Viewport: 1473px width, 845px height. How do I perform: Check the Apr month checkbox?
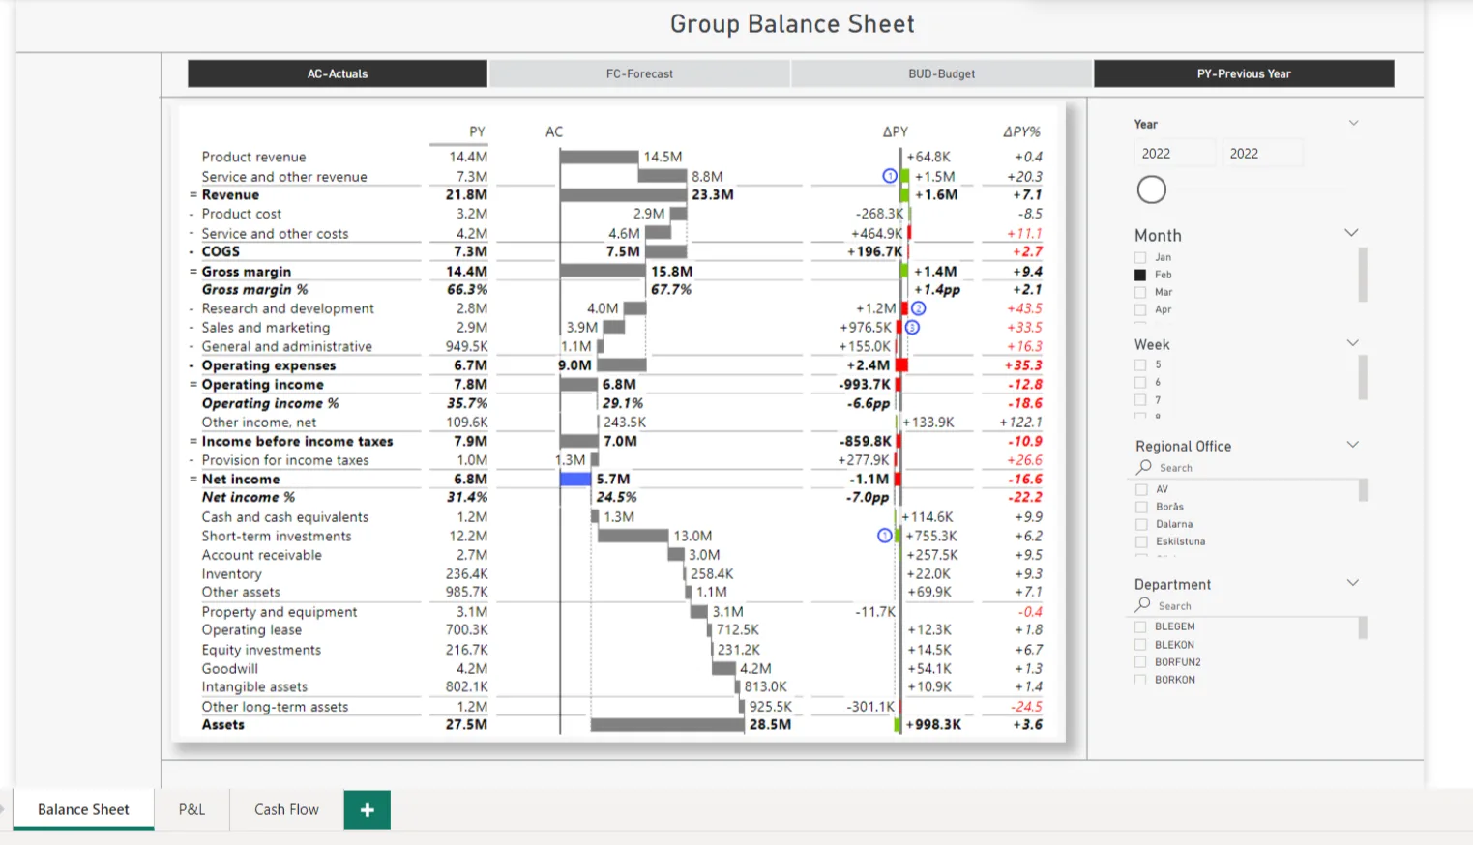tap(1140, 309)
